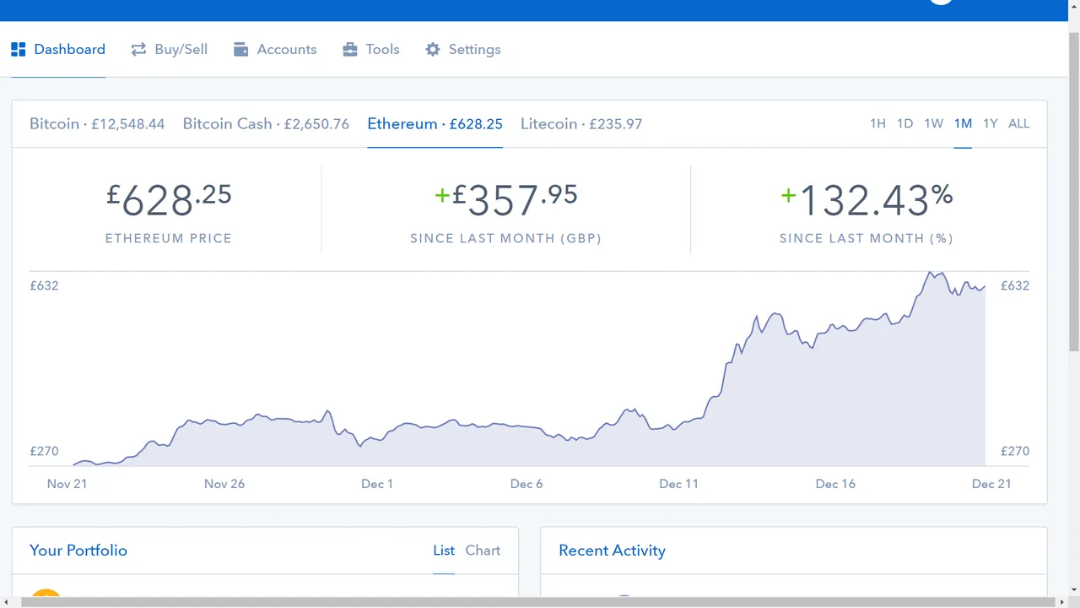
Task: Set chart range to 1W
Action: point(933,124)
